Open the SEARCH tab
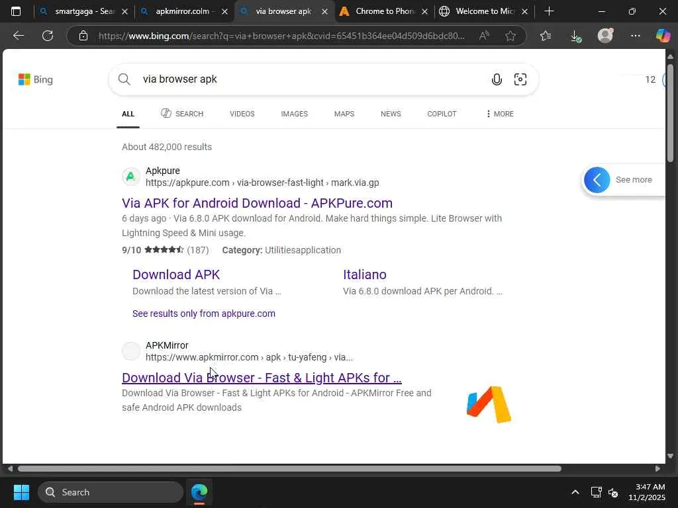This screenshot has height=508, width=678. point(182,114)
